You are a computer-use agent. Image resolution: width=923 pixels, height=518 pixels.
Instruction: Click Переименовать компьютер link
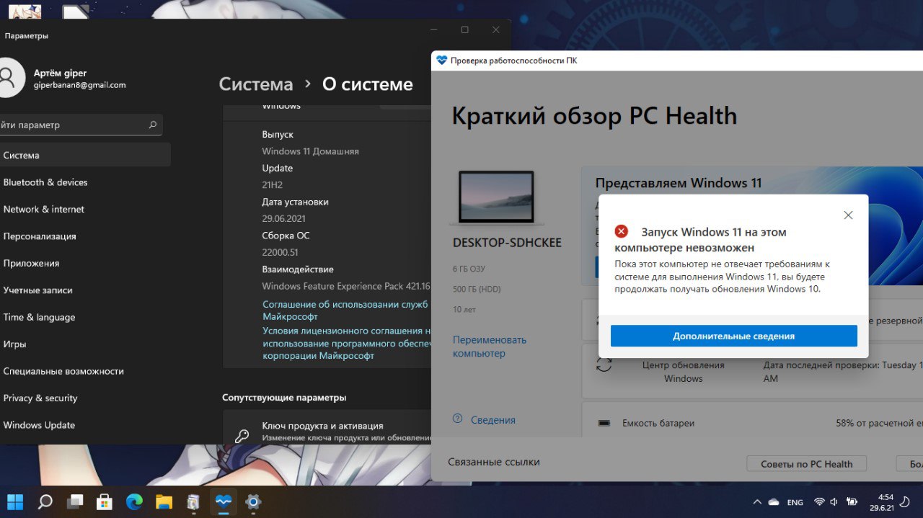[x=490, y=347]
